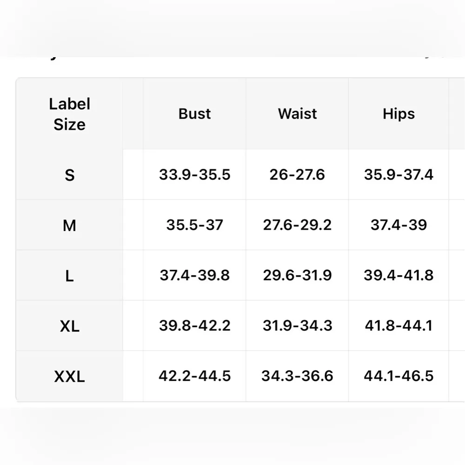The width and height of the screenshot is (465, 465).
Task: Select waist value 34.3-36.6 cell
Action: click(x=297, y=376)
